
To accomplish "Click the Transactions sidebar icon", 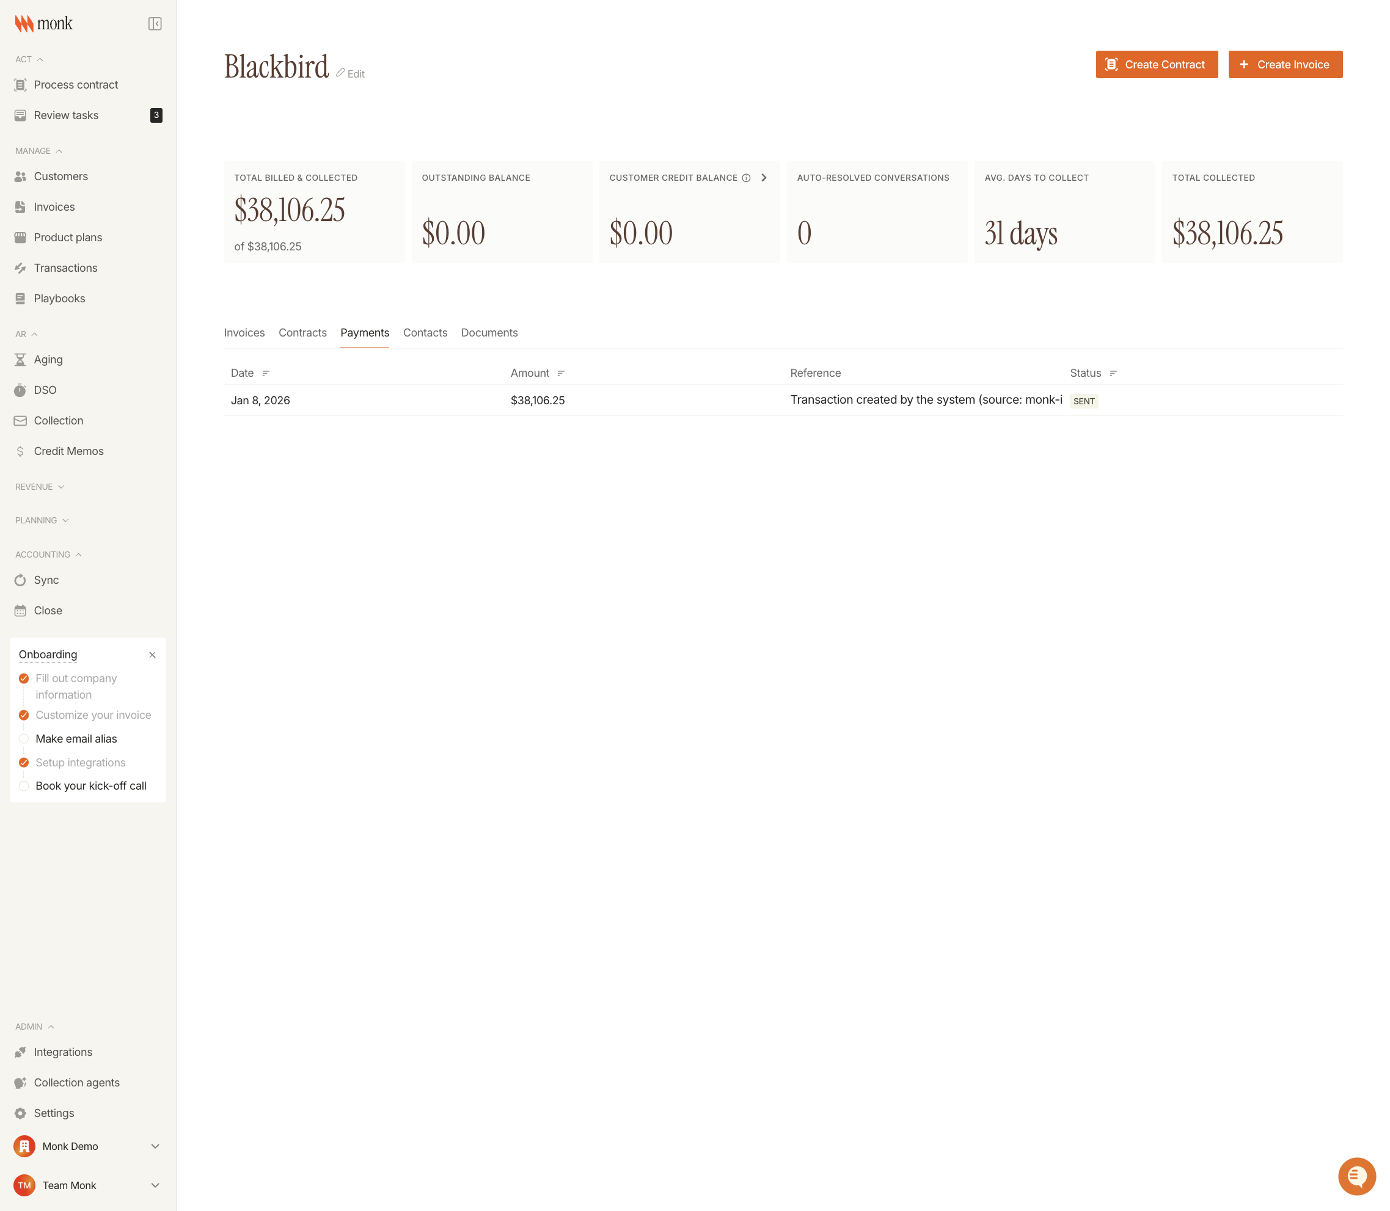I will pos(20,267).
